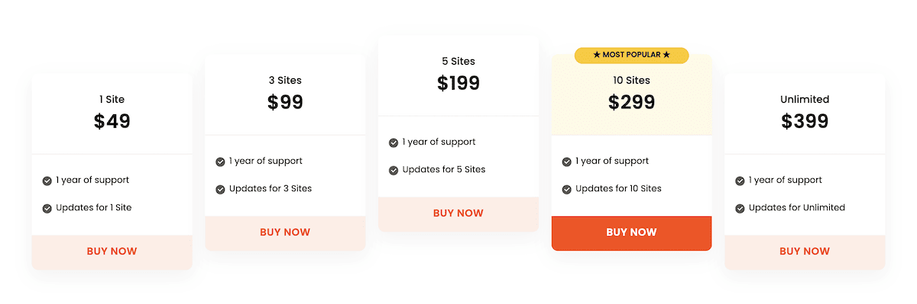
Task: Select the $199 price heading
Action: click(x=458, y=83)
